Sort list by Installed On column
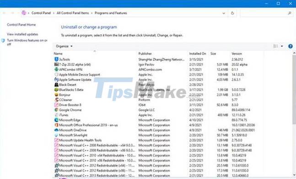296x179 pixels. [x=198, y=54]
